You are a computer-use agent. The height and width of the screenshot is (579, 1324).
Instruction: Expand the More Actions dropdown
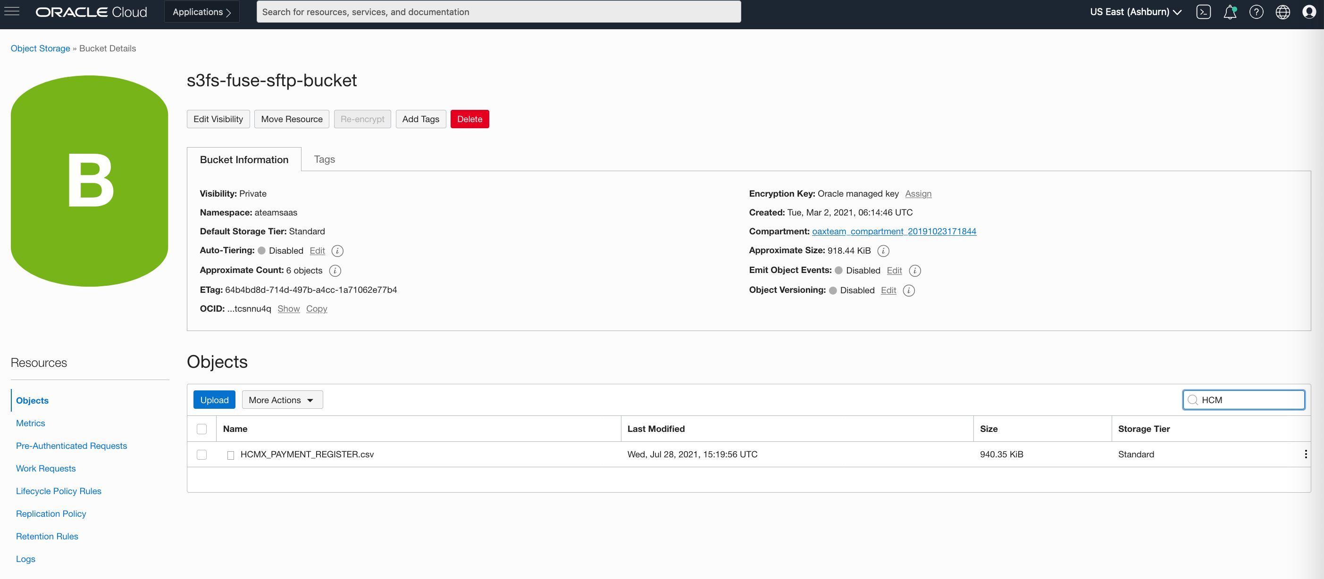tap(282, 400)
